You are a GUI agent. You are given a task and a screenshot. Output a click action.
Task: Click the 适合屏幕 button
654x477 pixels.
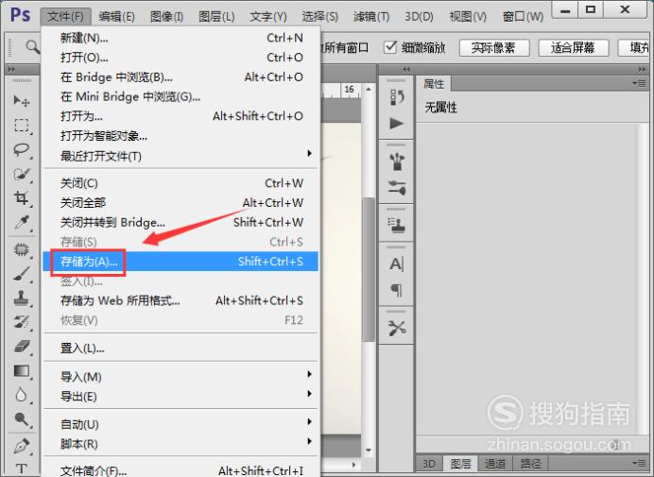click(x=574, y=47)
